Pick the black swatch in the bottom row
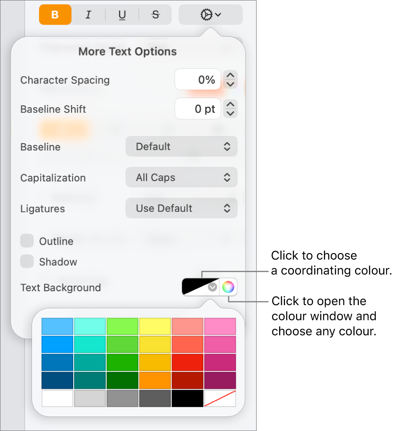Screen dimensions: 397x431 (x=187, y=398)
